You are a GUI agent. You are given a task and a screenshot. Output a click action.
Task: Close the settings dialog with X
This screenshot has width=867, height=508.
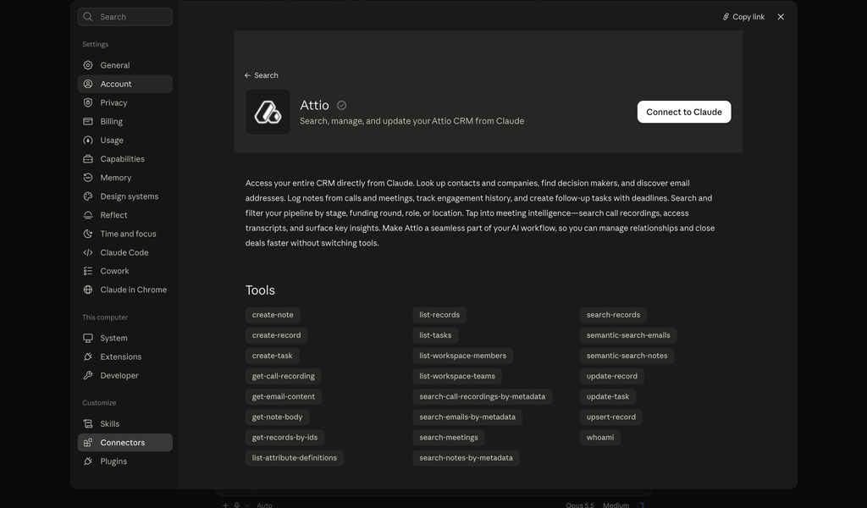[781, 17]
